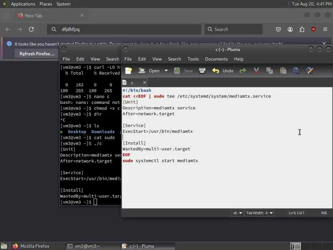Click the 'sudo systemctl start mediamtx' line

(160, 161)
